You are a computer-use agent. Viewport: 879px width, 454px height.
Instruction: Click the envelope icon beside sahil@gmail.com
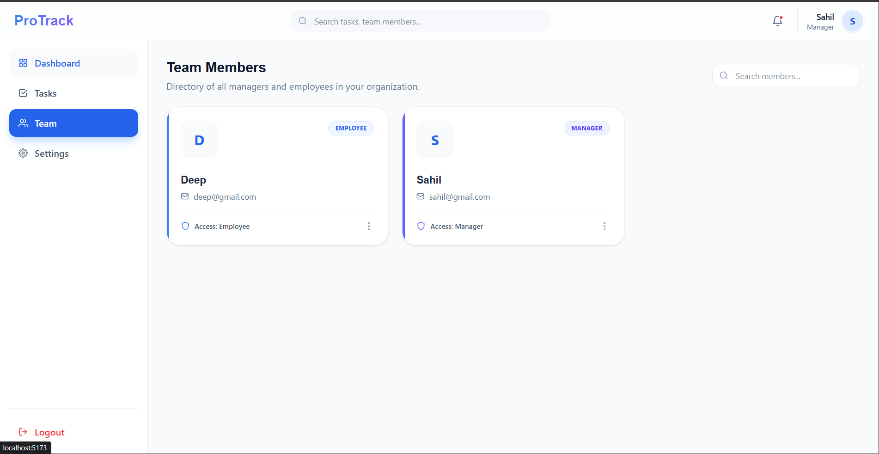421,196
